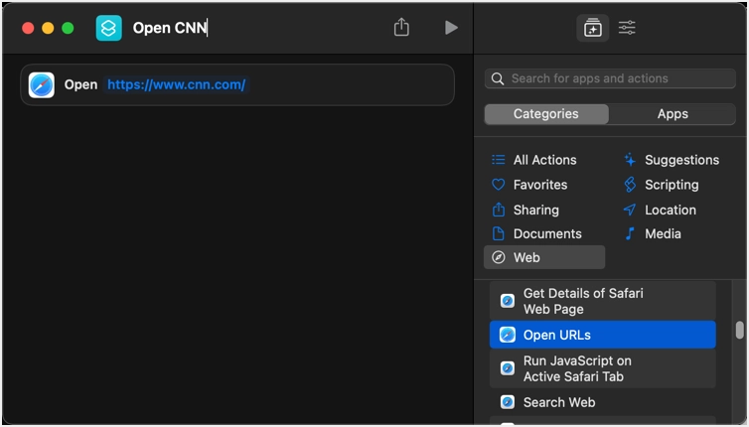Select the Sharing category
This screenshot has width=749, height=427.
point(535,210)
